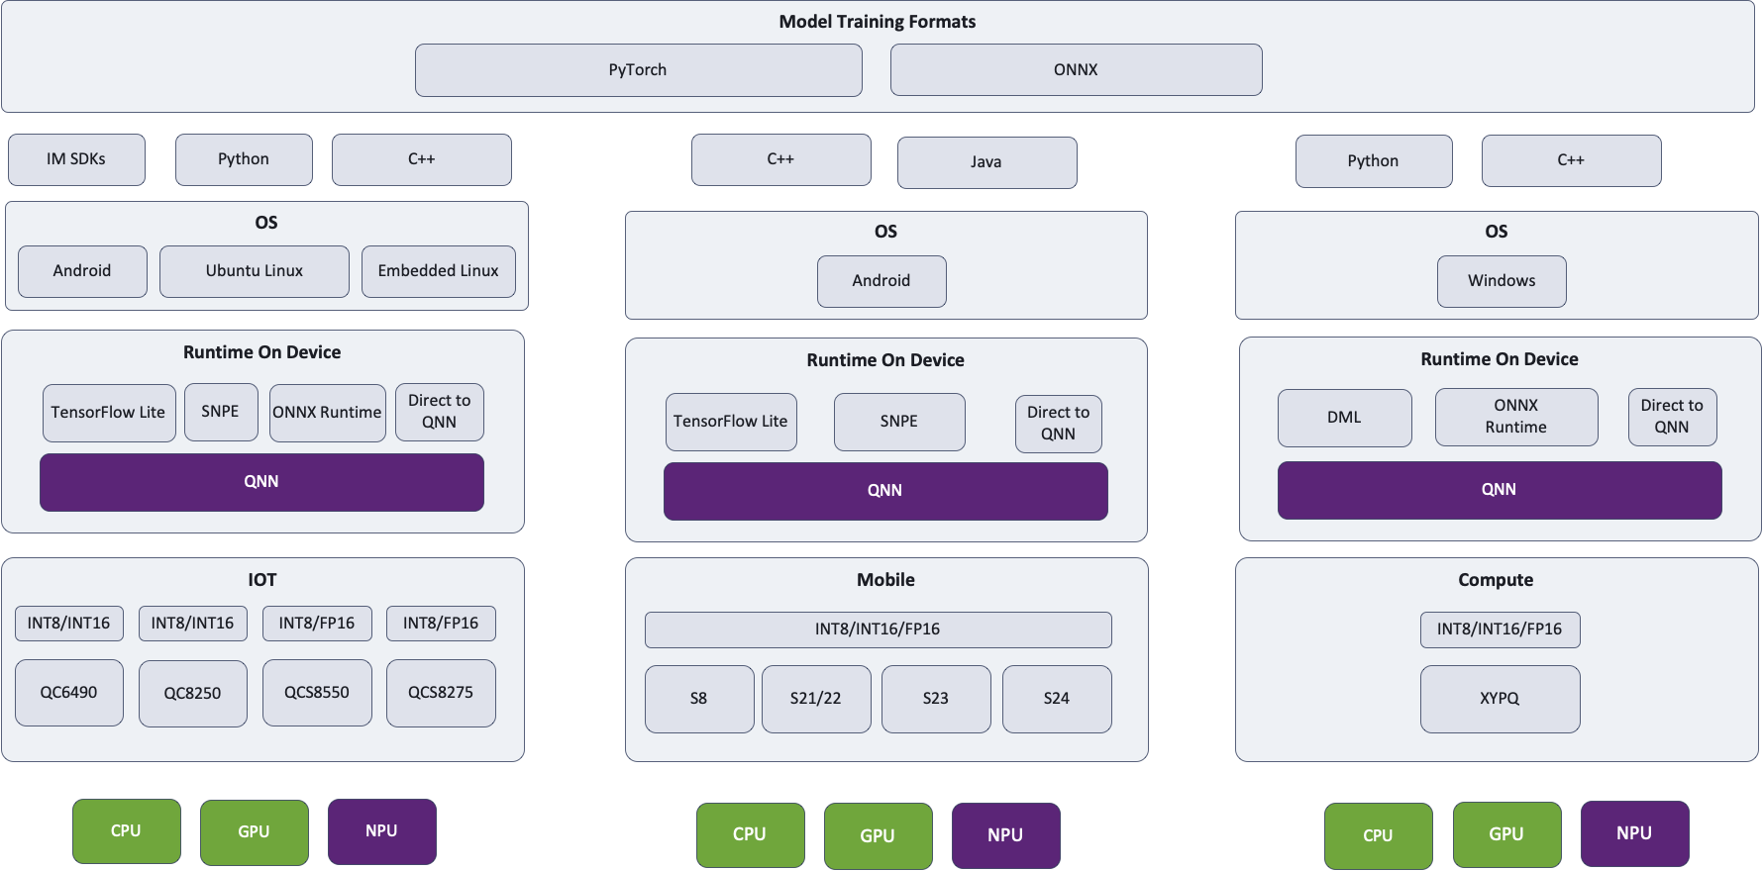Choose the Ubuntu Linux OS box
The width and height of the screenshot is (1763, 871).
coord(254,271)
